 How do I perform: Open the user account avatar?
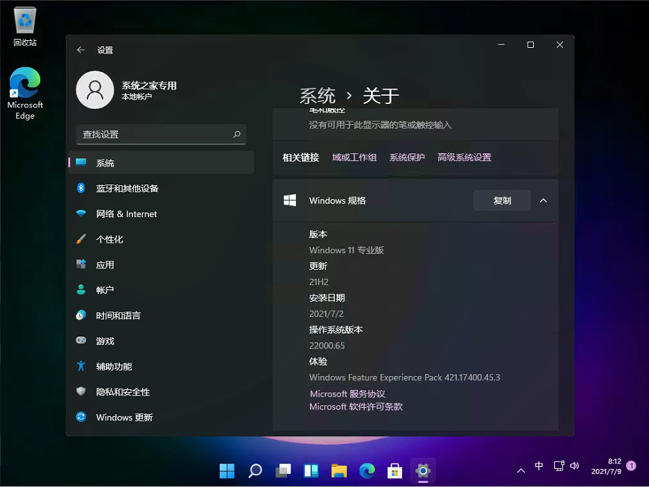(95, 90)
